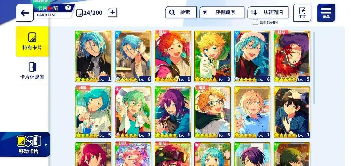
Task: Open the 获得顺序 sort dropdown
Action: [222, 12]
